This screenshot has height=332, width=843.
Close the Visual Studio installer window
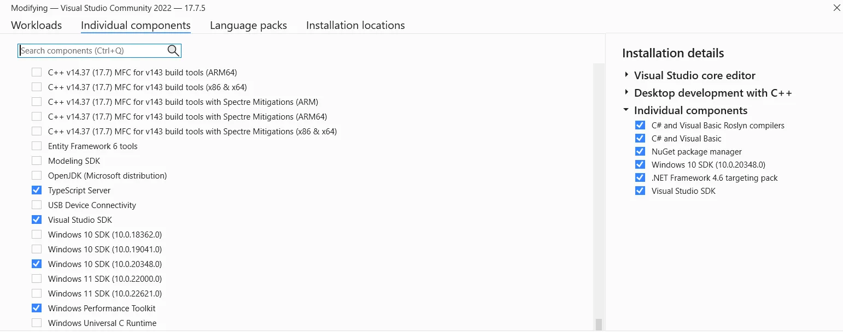(836, 8)
